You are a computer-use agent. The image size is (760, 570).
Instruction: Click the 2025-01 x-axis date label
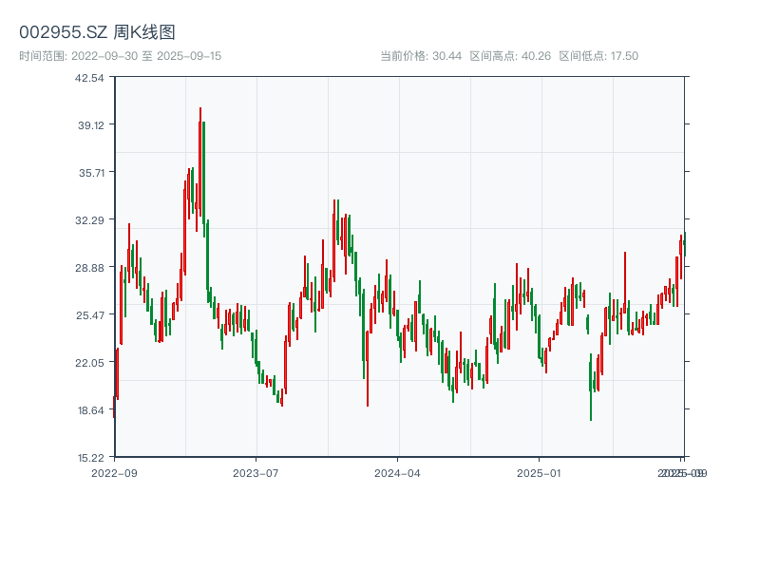pos(540,472)
